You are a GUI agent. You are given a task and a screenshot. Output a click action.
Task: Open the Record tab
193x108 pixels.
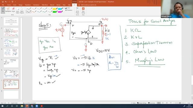point(52,5)
